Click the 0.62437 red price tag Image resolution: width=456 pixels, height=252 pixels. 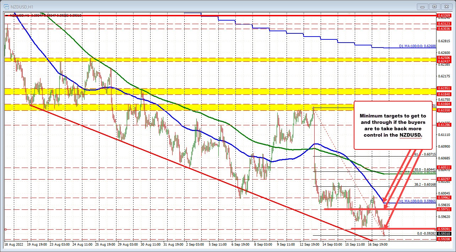(x=444, y=61)
